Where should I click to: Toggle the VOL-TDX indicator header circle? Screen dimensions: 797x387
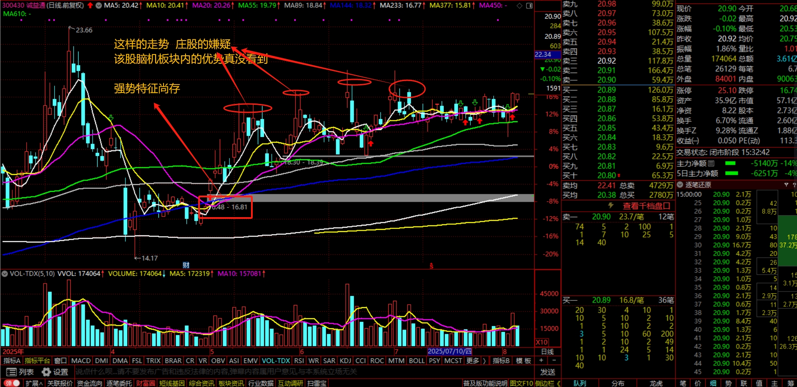point(5,273)
